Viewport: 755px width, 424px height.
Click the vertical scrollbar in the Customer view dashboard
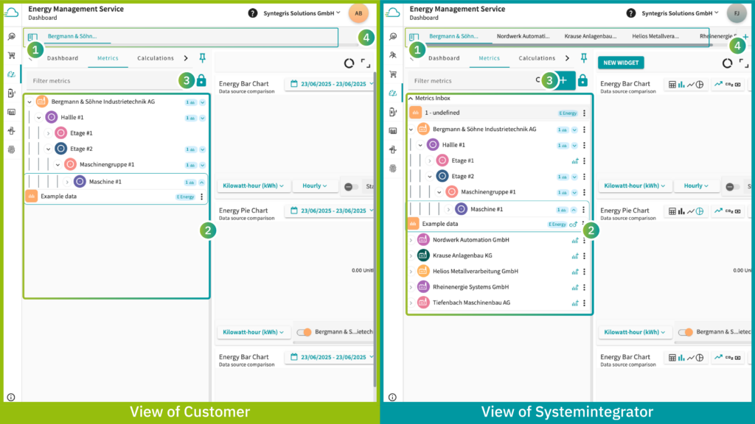click(x=375, y=230)
